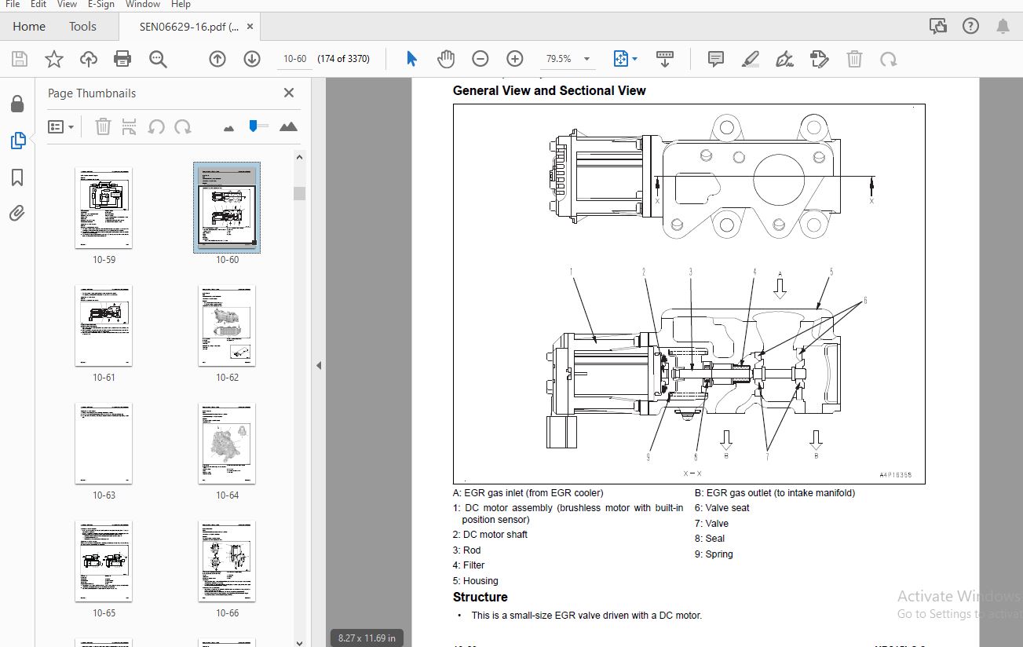Viewport: 1023px width, 647px height.
Task: Select the hand pan tool
Action: pyautogui.click(x=446, y=59)
